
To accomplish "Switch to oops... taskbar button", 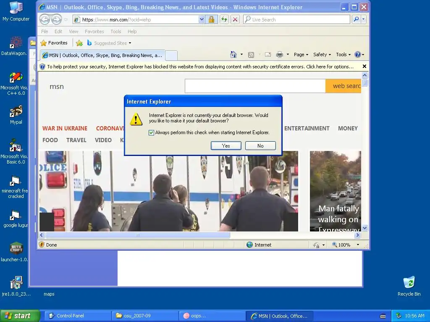I will 212,316.
